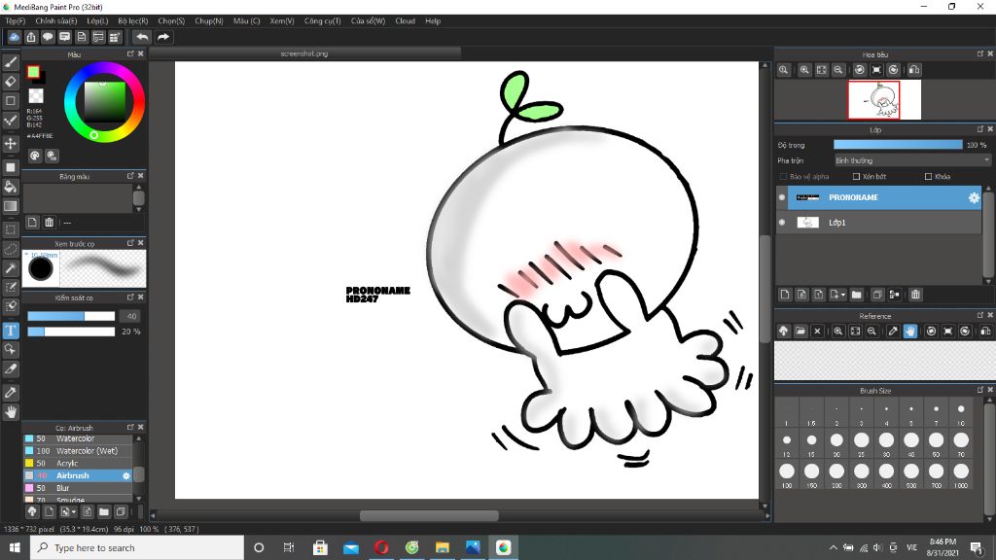The height and width of the screenshot is (560, 996).
Task: Select the Move tool
Action: pos(11,144)
